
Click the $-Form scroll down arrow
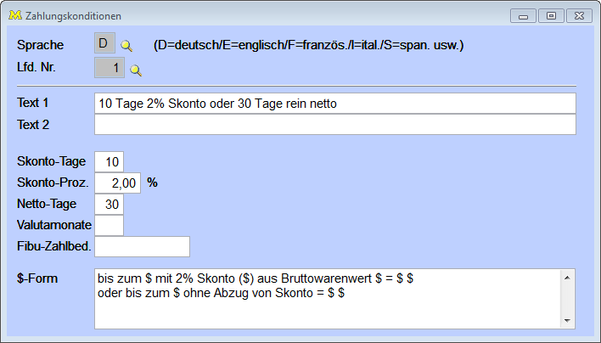point(568,320)
